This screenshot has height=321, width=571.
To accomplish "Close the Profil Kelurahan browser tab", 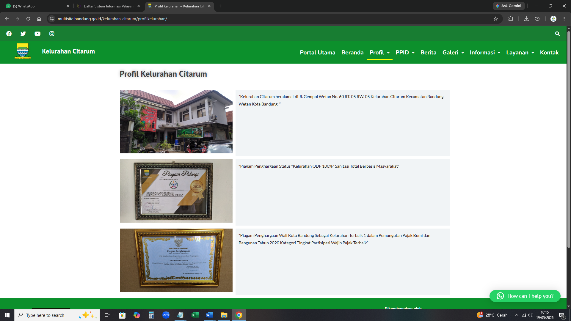I will point(209,6).
